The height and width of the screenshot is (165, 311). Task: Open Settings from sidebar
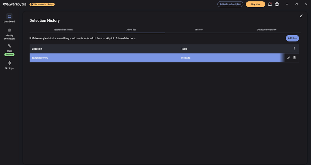[9, 65]
